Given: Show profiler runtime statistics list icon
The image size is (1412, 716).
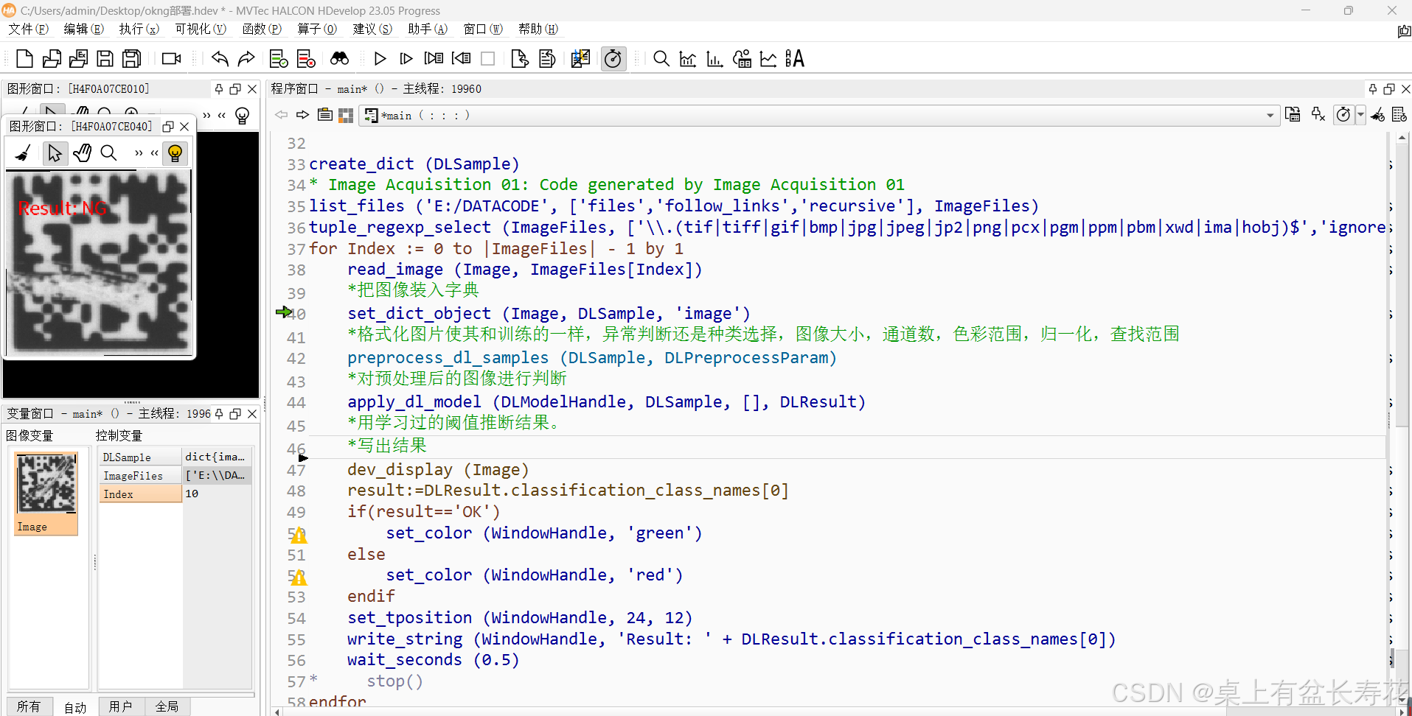Looking at the screenshot, I should pyautogui.click(x=1399, y=115).
